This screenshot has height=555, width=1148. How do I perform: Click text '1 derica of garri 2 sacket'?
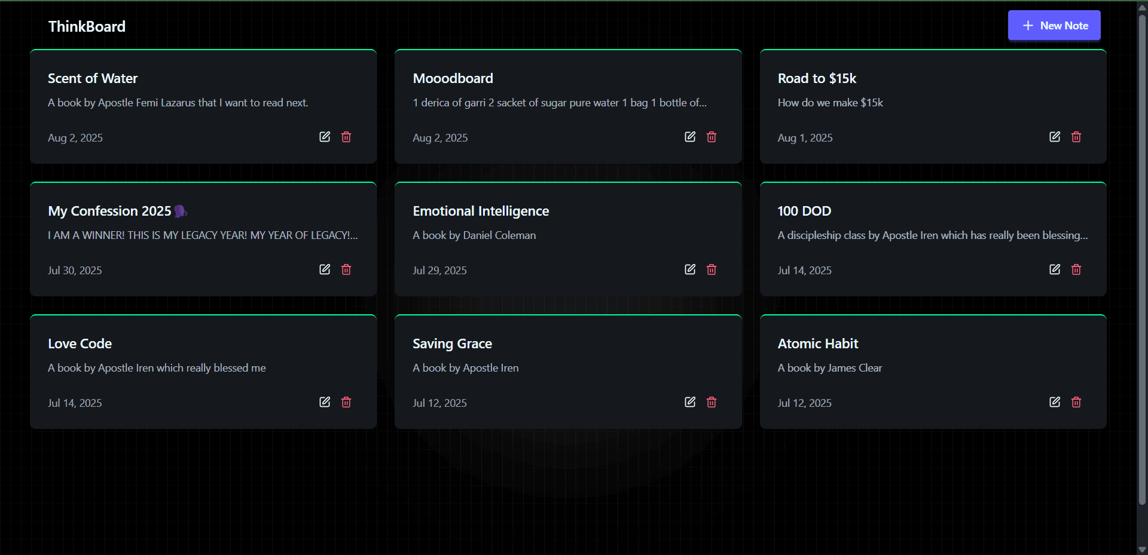pos(472,103)
